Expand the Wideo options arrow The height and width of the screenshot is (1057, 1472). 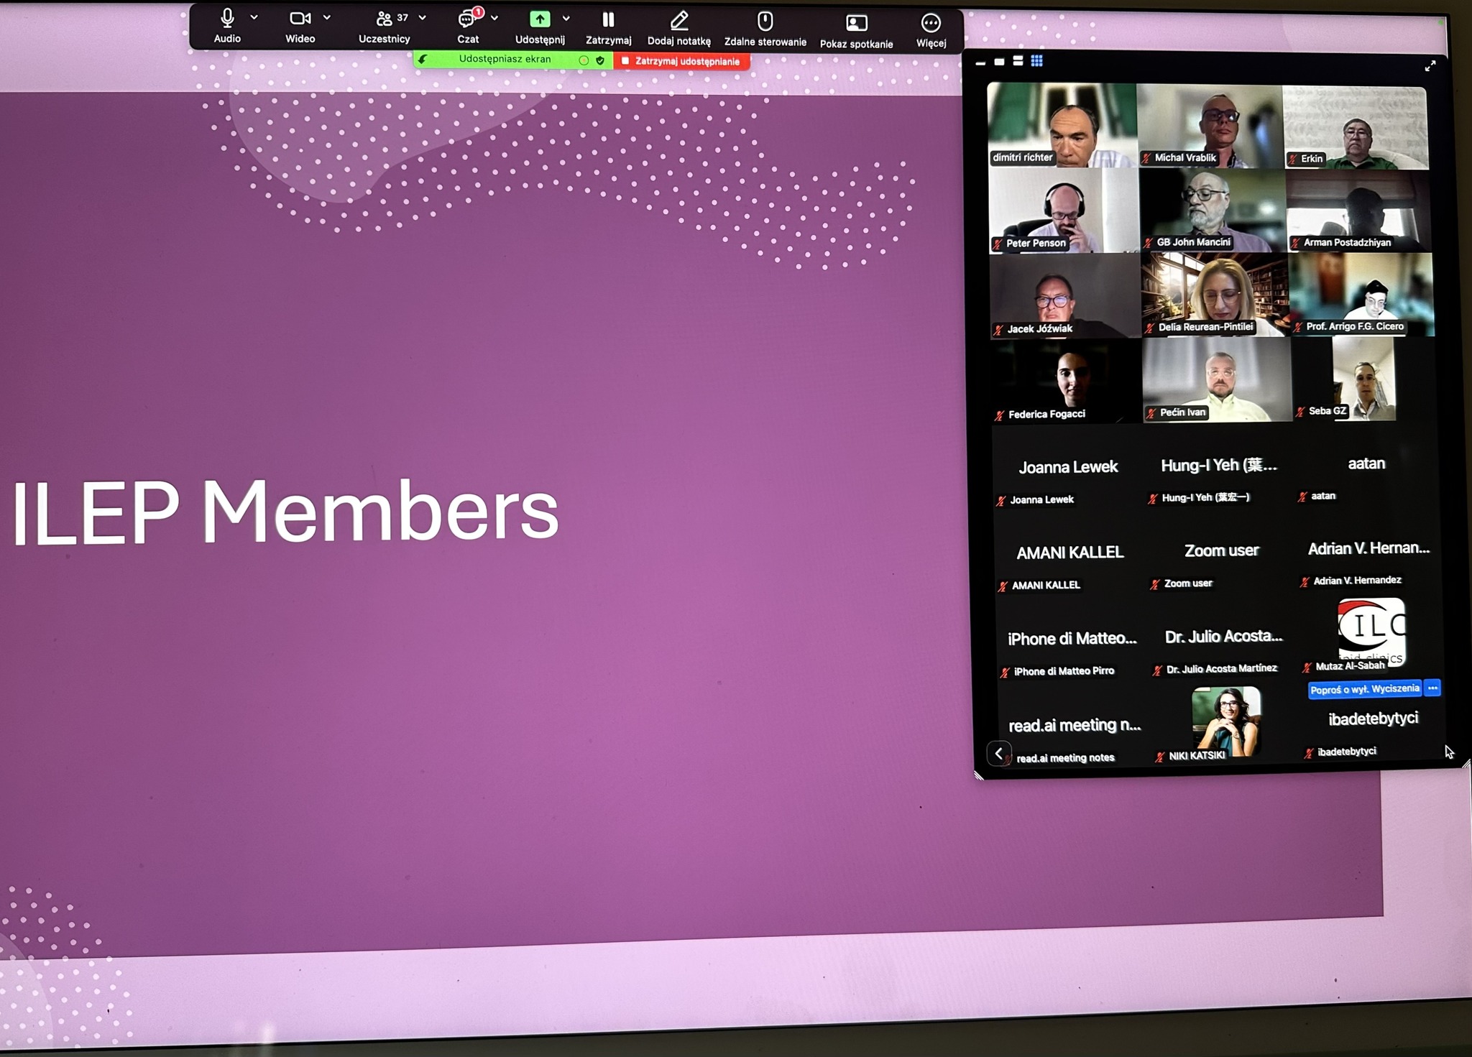[327, 17]
